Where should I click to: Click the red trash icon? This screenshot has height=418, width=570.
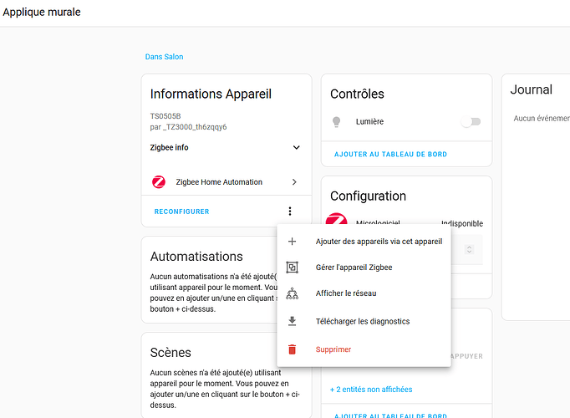coord(292,349)
